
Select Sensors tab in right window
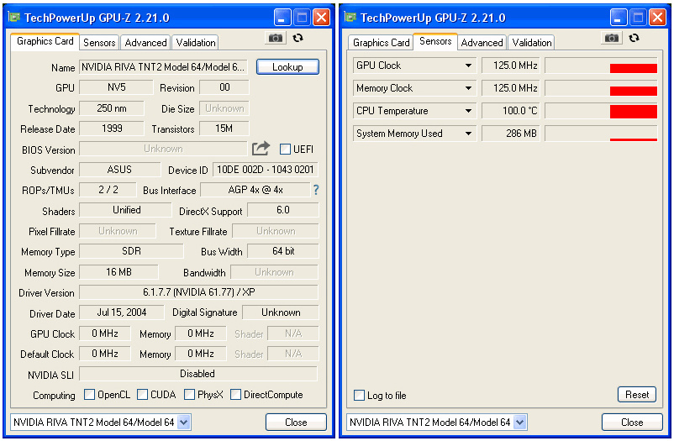(x=435, y=41)
